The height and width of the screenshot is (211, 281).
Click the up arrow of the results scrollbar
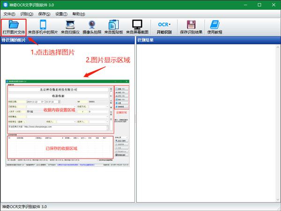[278, 47]
